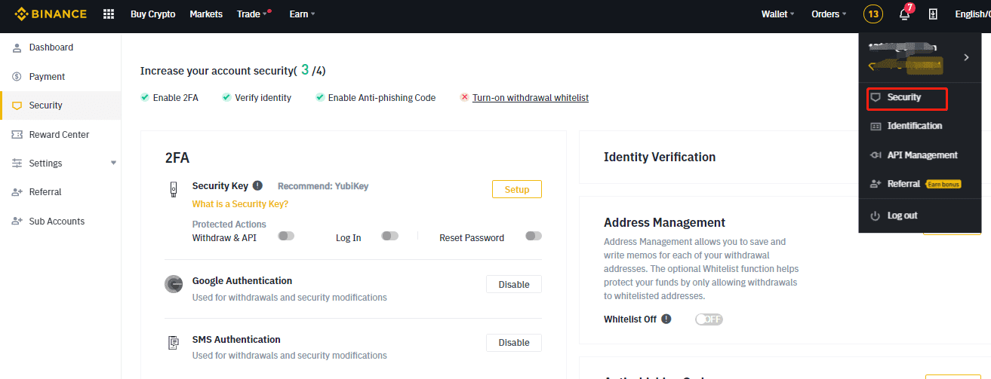Click the download app icon in header

click(x=933, y=14)
